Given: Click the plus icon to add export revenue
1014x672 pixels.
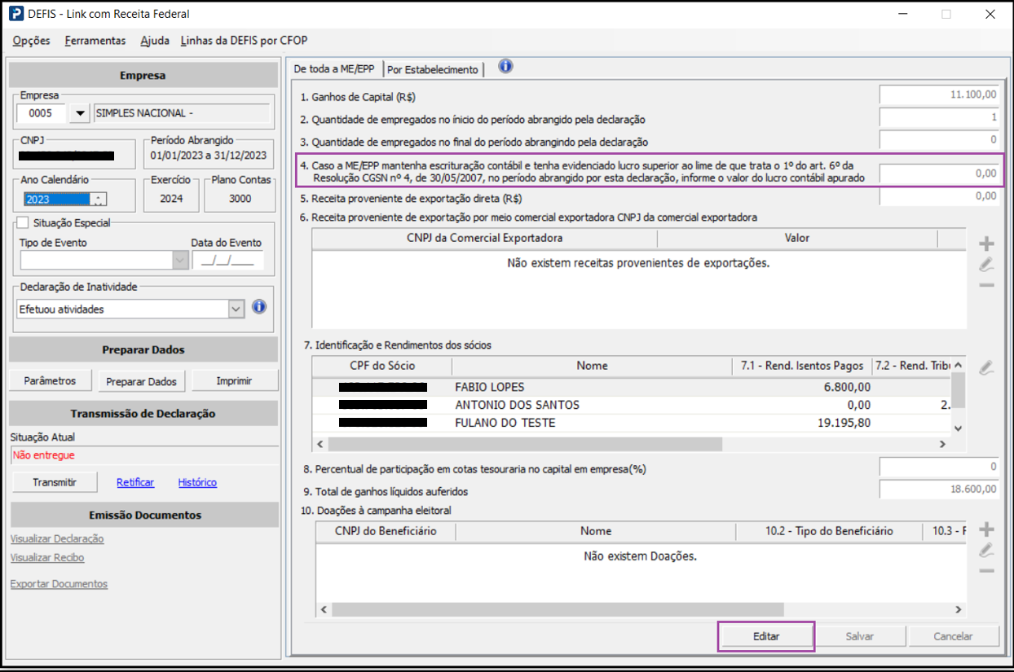Looking at the screenshot, I should click(x=986, y=244).
